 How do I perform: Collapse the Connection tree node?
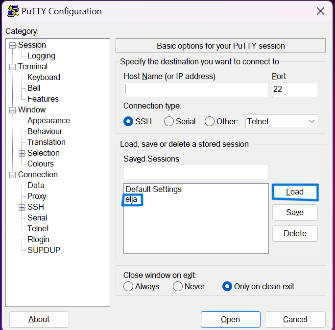(12, 175)
